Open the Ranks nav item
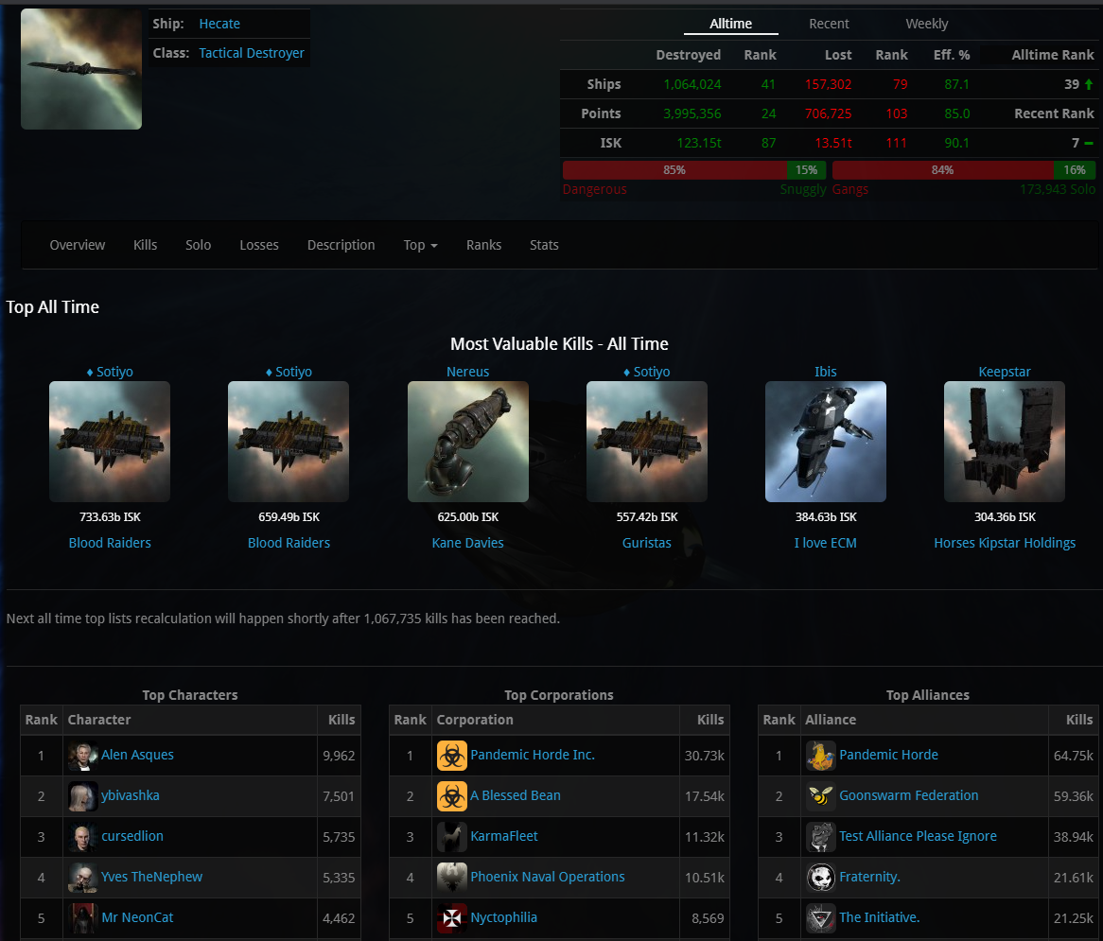Image resolution: width=1103 pixels, height=941 pixels. 484,246
